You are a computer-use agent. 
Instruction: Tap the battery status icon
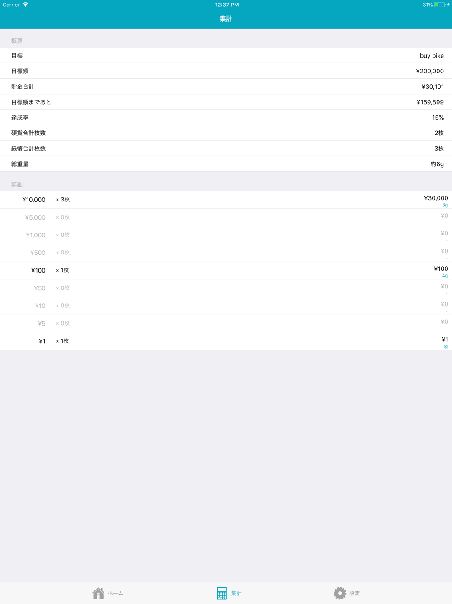(440, 5)
